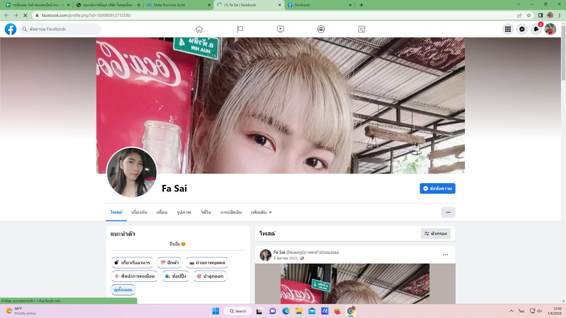Open the Facebook menu grid icon
This screenshot has height=318, width=566.
508,29
